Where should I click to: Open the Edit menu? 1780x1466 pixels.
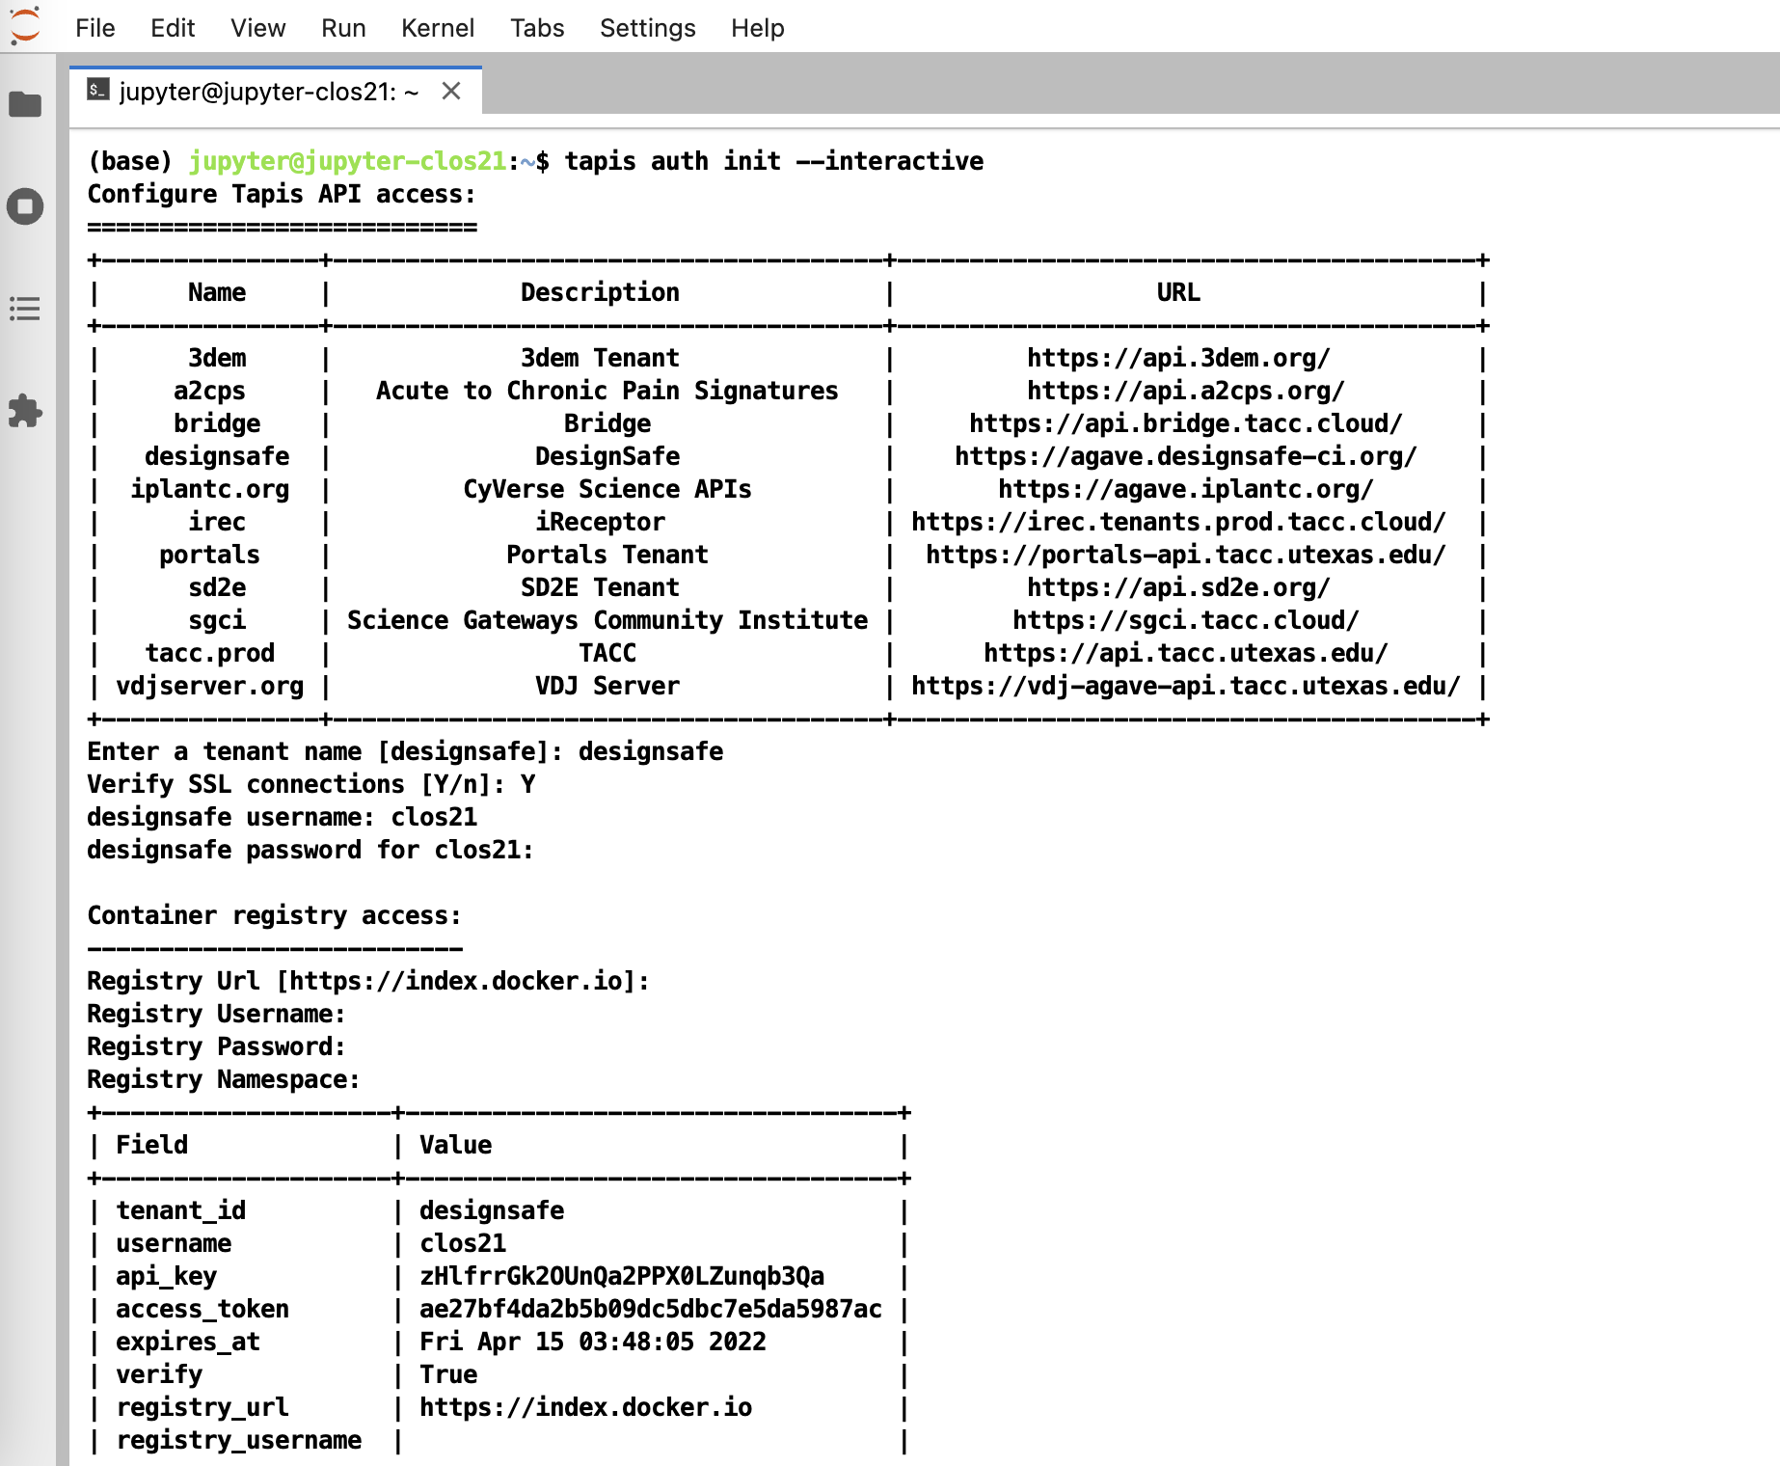pyautogui.click(x=173, y=28)
